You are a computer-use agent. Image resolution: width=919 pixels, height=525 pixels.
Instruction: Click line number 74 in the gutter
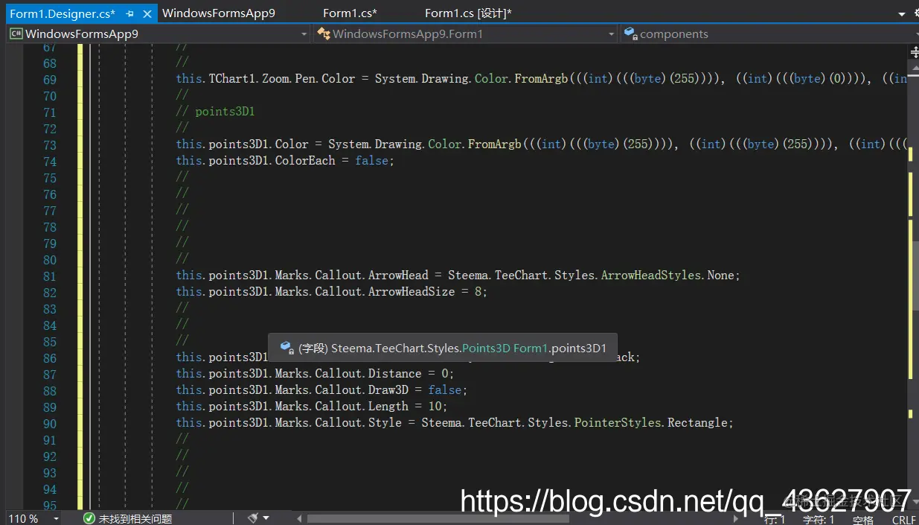pos(50,162)
